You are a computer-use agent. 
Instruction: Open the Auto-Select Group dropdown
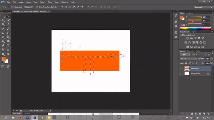point(28,7)
